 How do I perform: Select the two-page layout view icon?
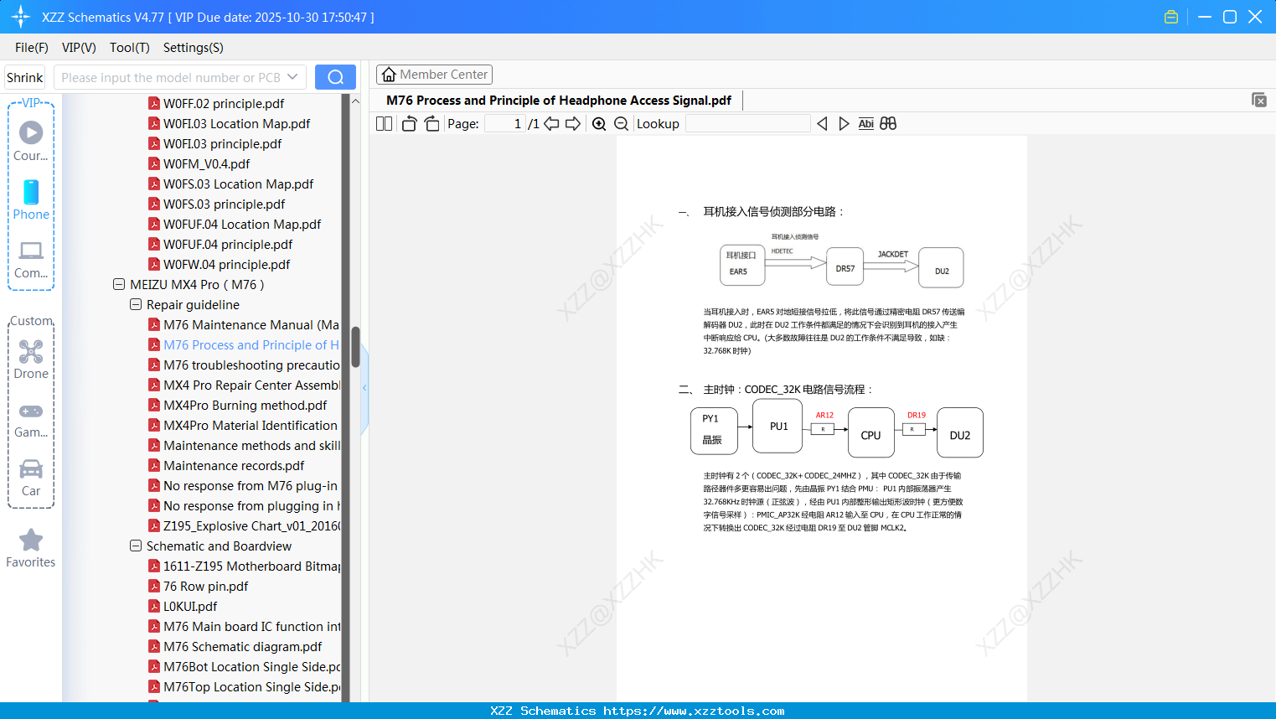(x=383, y=123)
